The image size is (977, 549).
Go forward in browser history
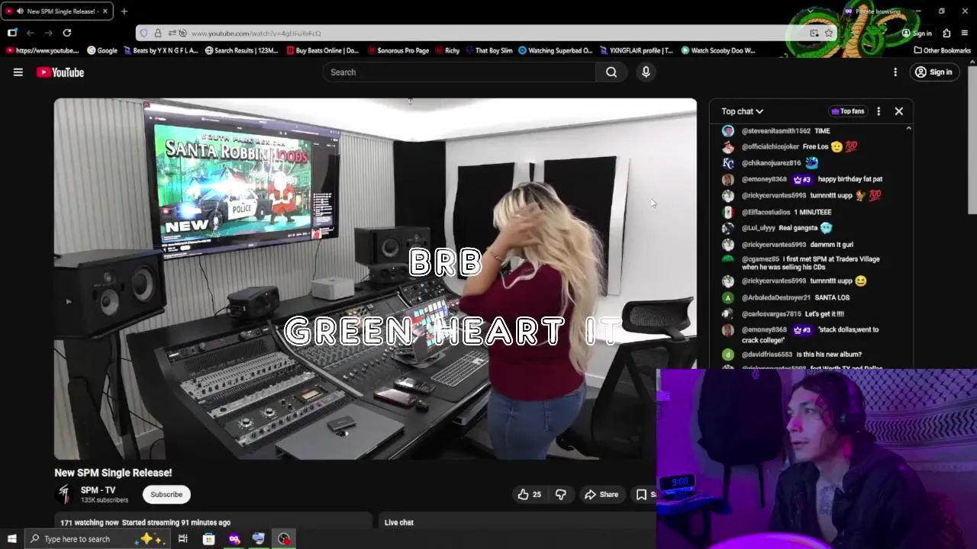(x=48, y=33)
